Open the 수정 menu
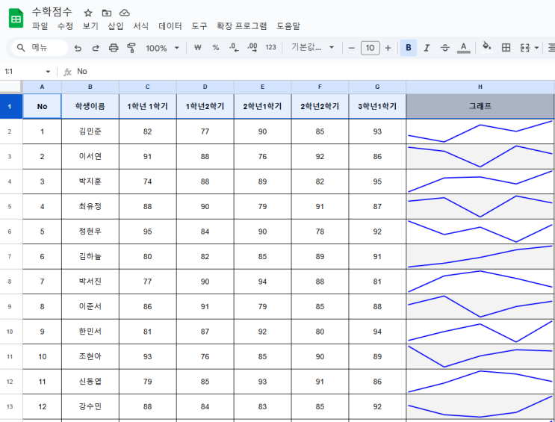The width and height of the screenshot is (555, 422). (x=65, y=26)
